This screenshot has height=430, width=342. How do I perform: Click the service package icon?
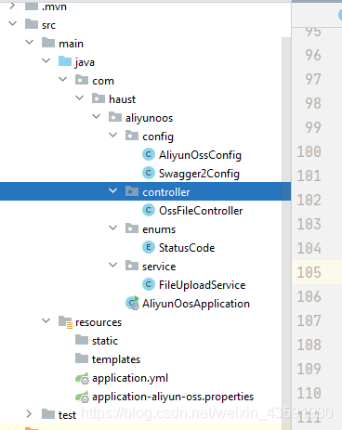click(x=132, y=266)
